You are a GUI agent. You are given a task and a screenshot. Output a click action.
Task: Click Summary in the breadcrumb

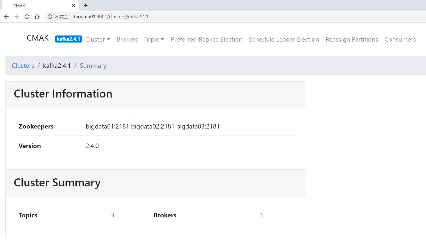click(x=93, y=66)
